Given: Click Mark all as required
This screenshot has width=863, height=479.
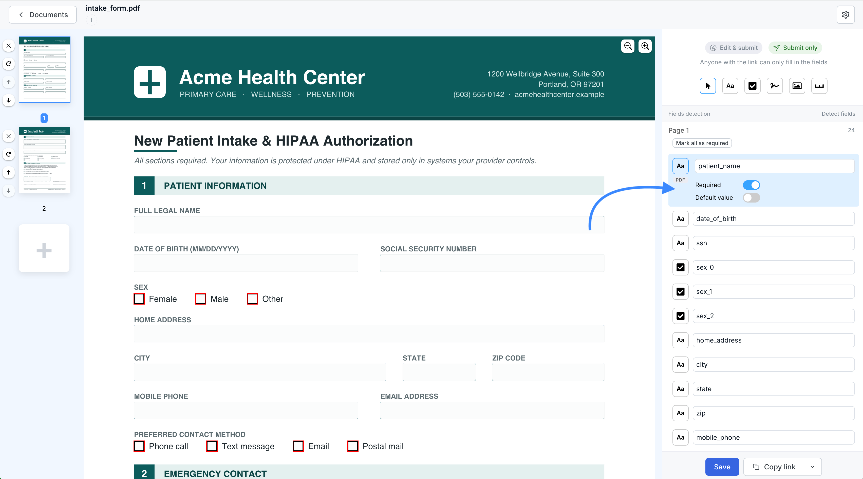Looking at the screenshot, I should pos(702,143).
